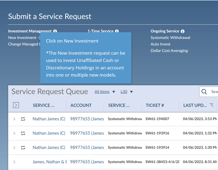Viewport: 218px width, 170px height.
Task: Click recurring icon on ticket SW61-193916 row
Action: [23, 133]
